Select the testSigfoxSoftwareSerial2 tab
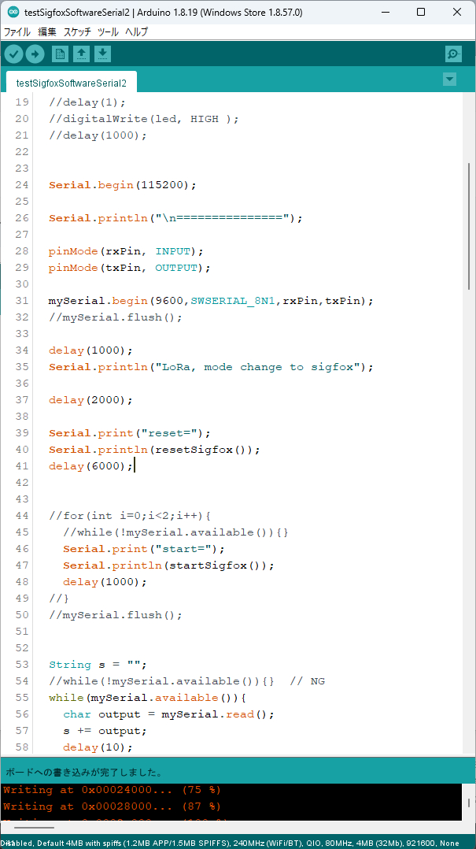The image size is (476, 849). click(71, 83)
